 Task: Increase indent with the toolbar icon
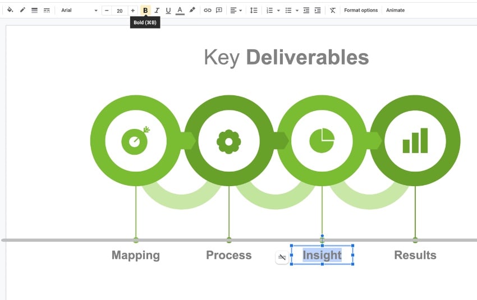pos(318,10)
